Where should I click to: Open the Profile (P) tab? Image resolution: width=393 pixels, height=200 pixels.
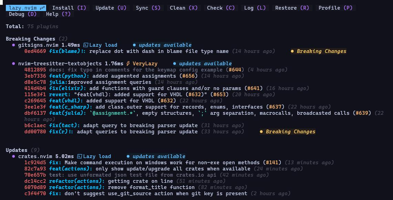tap(335, 8)
